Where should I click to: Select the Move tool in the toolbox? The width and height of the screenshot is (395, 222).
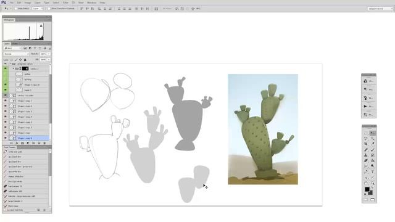tap(372, 133)
